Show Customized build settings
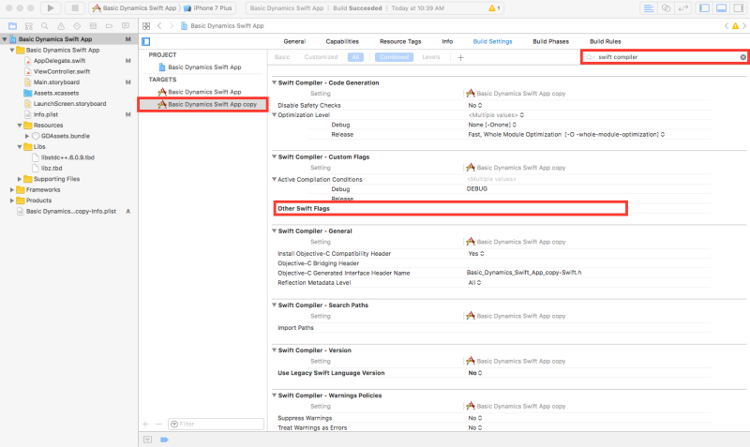 (321, 57)
